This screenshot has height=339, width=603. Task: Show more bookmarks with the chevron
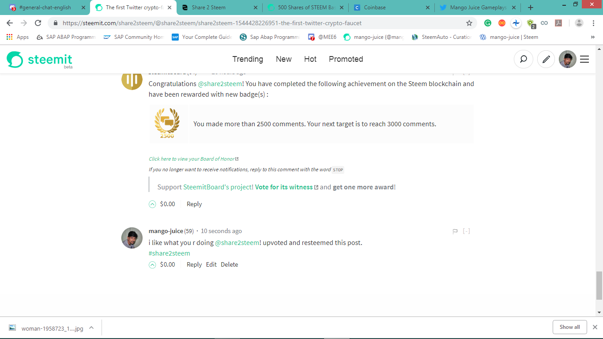point(592,37)
